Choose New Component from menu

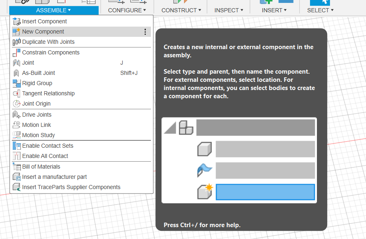pos(43,32)
